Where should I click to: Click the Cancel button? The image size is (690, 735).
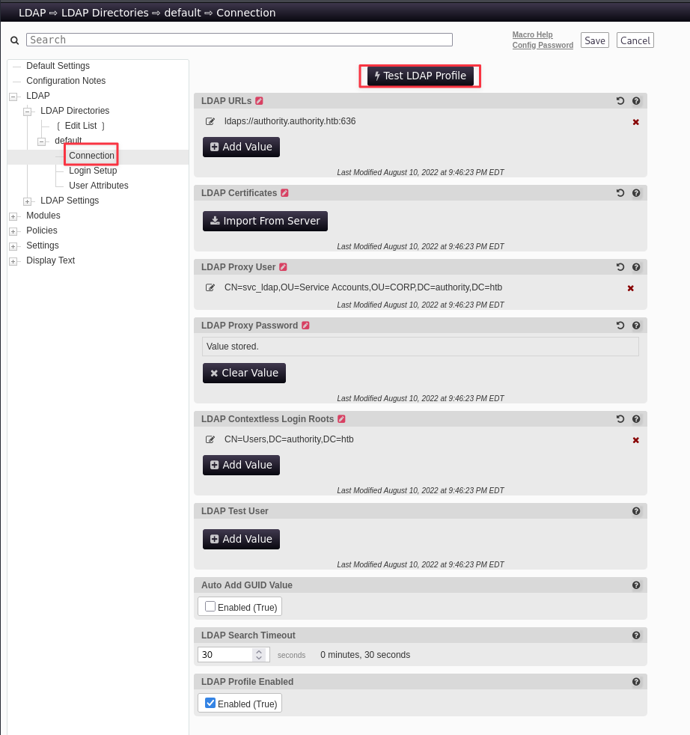(x=635, y=40)
